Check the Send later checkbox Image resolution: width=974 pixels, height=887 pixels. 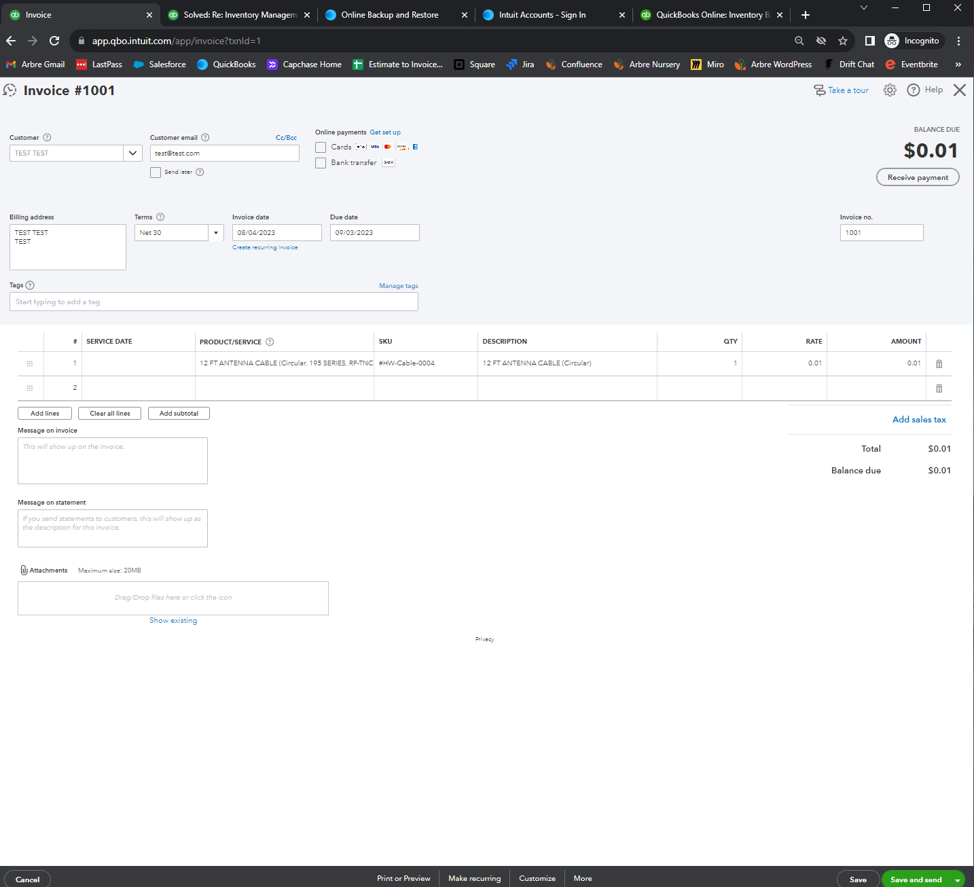click(156, 172)
